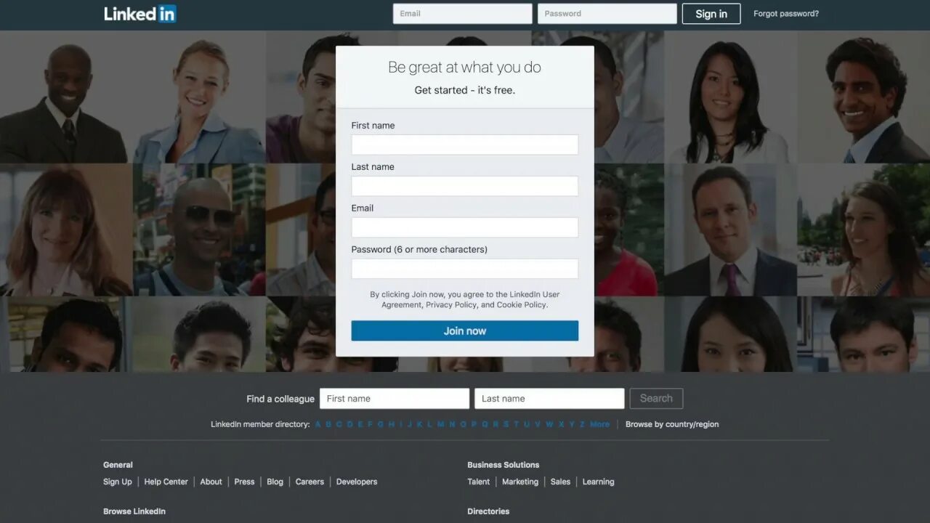930x523 pixels.
Task: Open the Blog link
Action: (275, 482)
